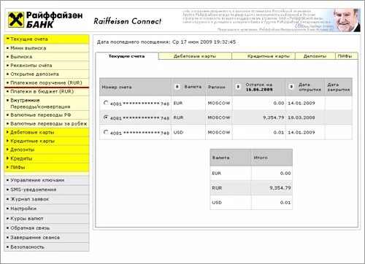Open Управление ключами
Viewport: 365px width, 264px height.
(47, 180)
